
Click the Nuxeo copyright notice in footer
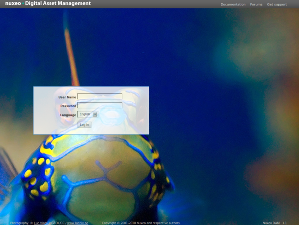(141, 223)
